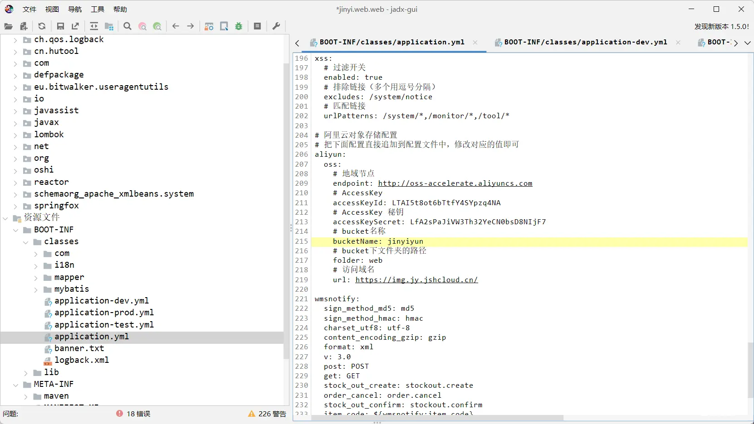Click the 资源文件 resources folder icon
This screenshot has width=754, height=424.
(17, 218)
